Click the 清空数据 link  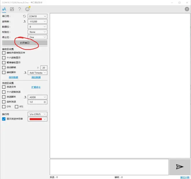coord(36,77)
